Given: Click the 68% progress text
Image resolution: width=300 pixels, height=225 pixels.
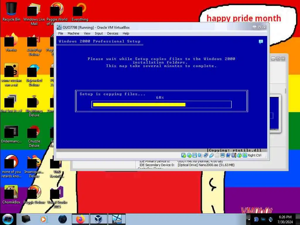Looking at the screenshot, I should click(x=160, y=98).
